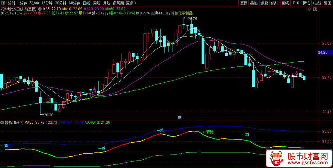Click the 28.75 high price label

(x=192, y=19)
